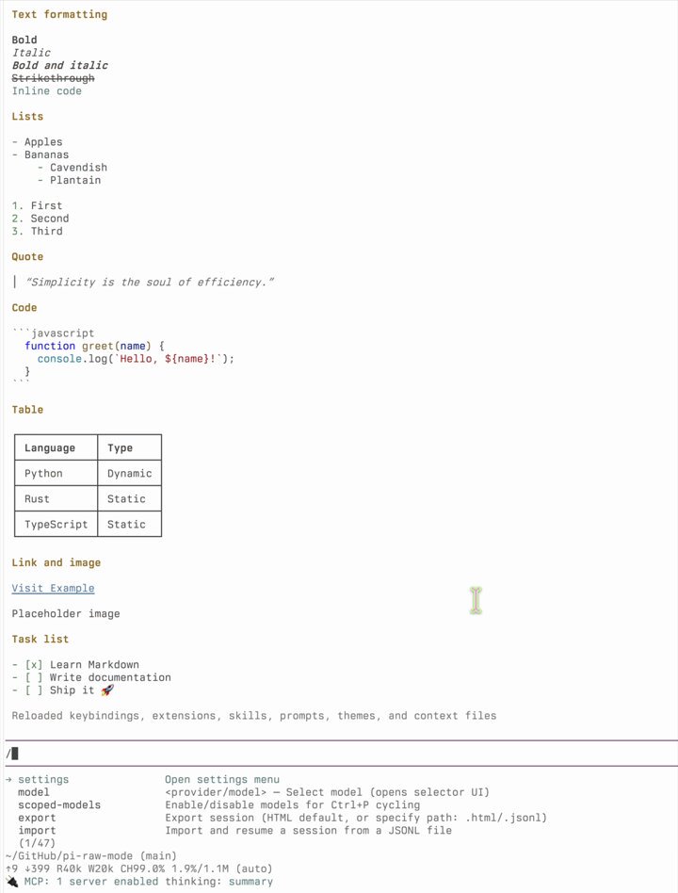Click the Cavendish nested item
This screenshot has height=893, width=678.
coord(78,168)
